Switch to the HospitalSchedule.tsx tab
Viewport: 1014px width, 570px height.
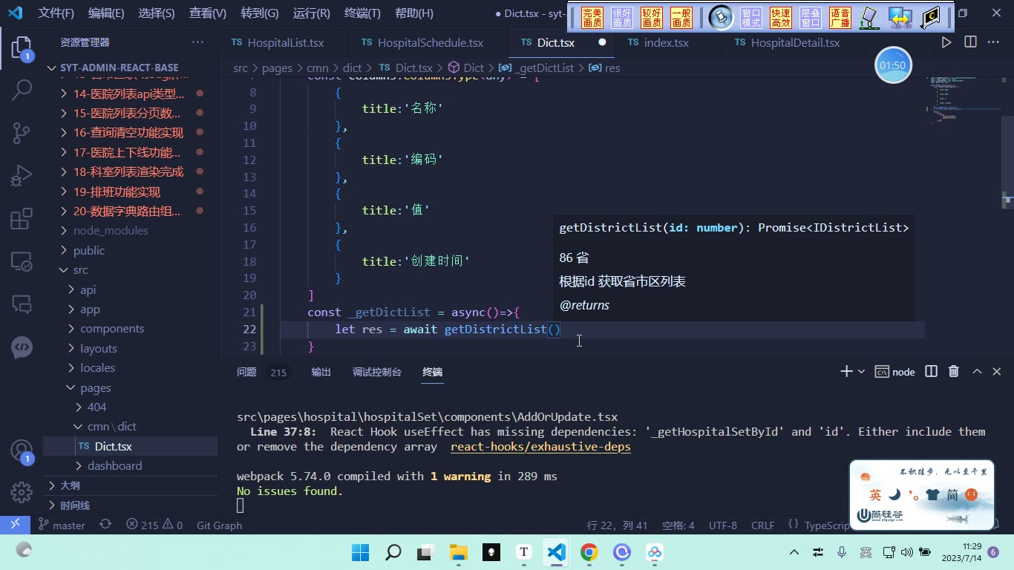pos(422,42)
